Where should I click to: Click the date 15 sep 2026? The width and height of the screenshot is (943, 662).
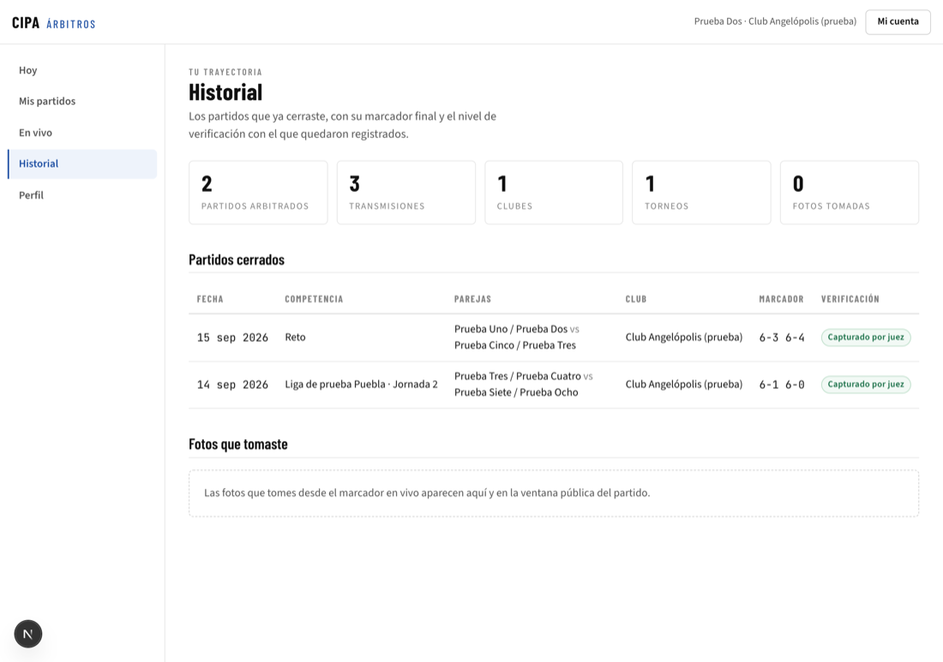[232, 337]
